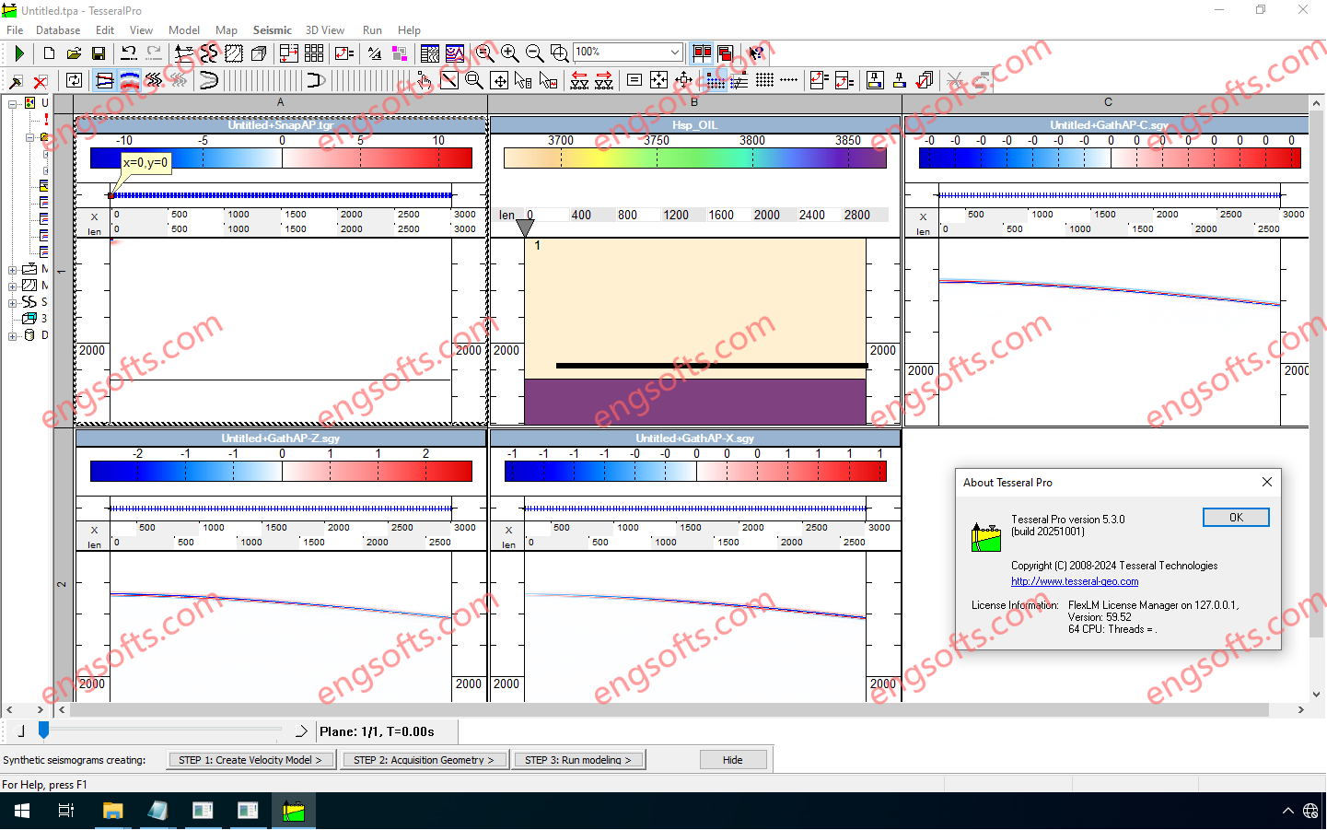Open file with the yellow folder icon
The width and height of the screenshot is (1327, 830).
tap(74, 53)
